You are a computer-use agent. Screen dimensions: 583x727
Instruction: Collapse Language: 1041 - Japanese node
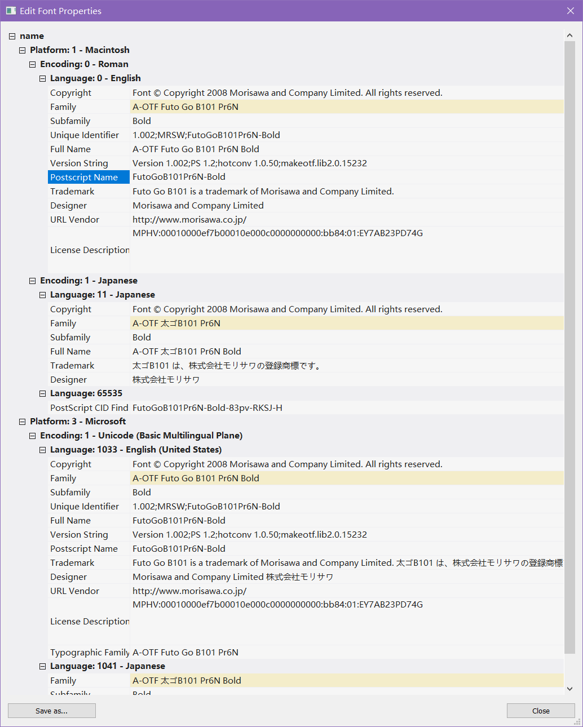tap(42, 666)
